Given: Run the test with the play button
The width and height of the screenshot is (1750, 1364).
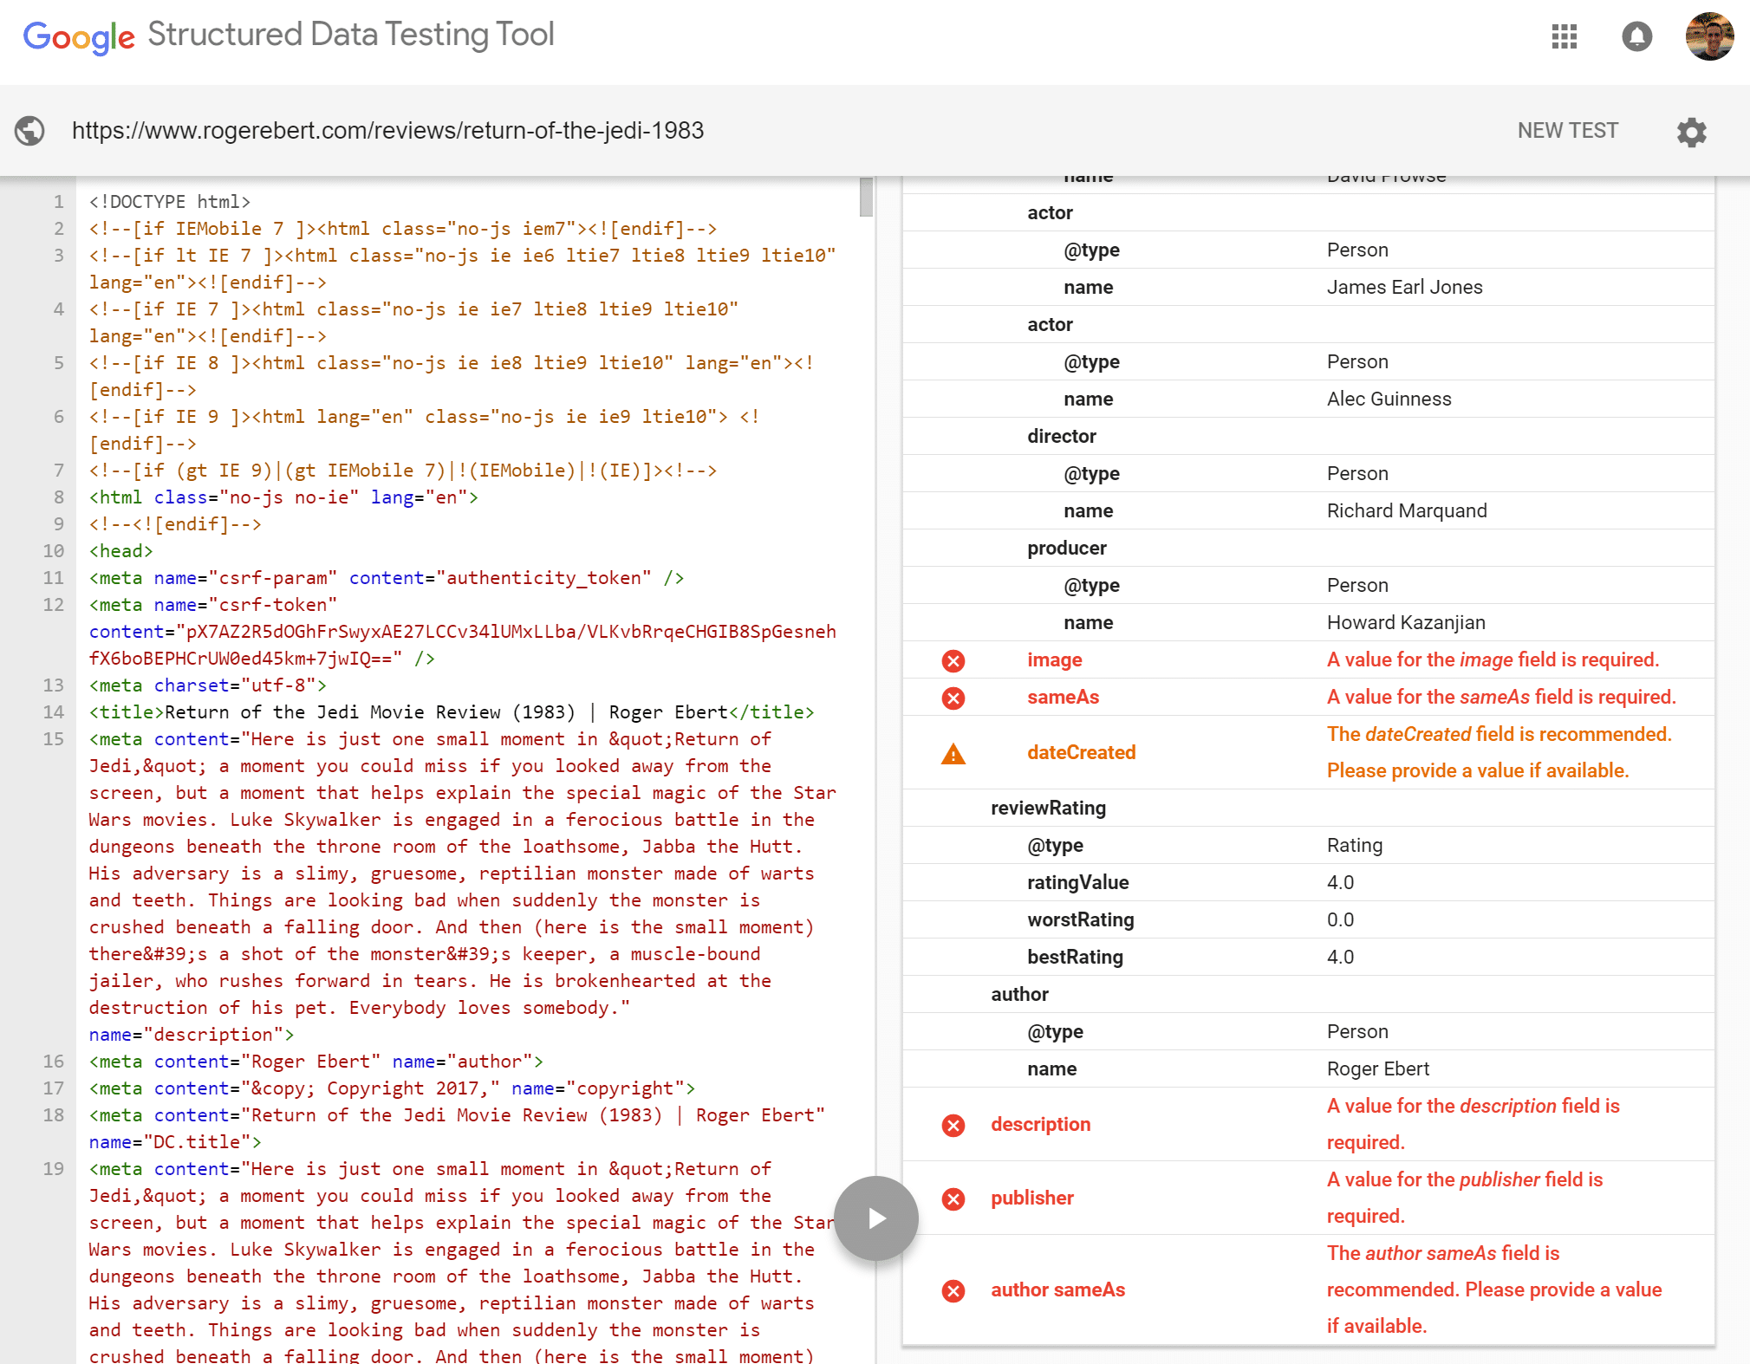Looking at the screenshot, I should click(876, 1218).
